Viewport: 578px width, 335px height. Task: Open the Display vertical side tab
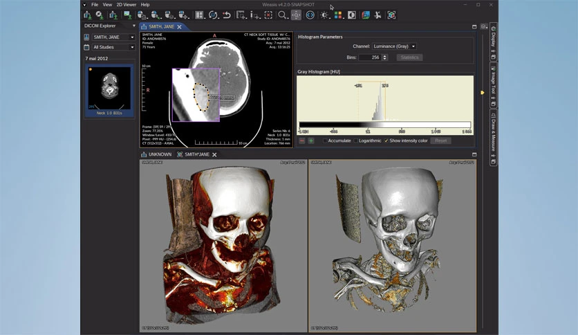coord(493,42)
